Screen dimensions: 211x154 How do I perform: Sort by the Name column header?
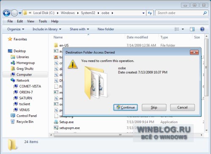[58, 37]
